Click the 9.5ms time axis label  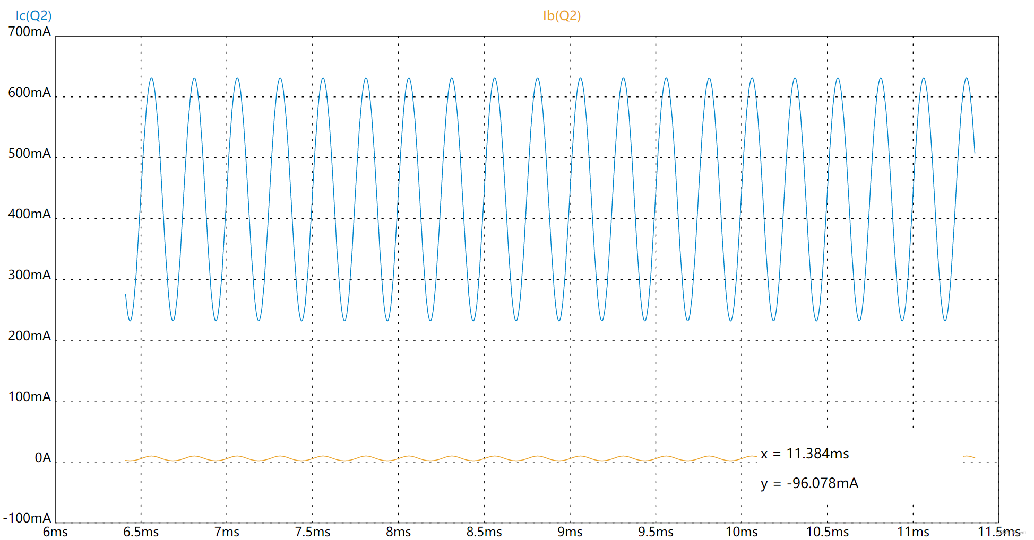pyautogui.click(x=656, y=532)
